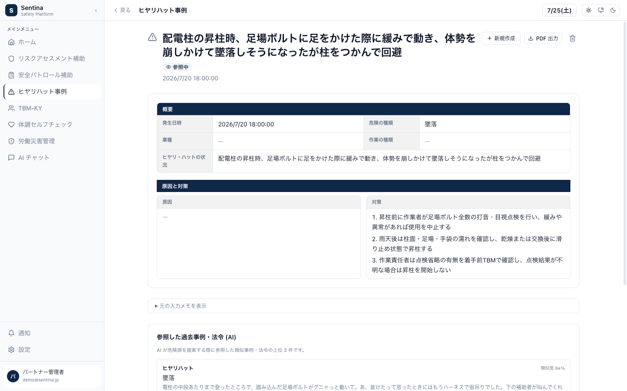Image resolution: width=627 pixels, height=391 pixels.
Task: Open リスクアセスメント補助 in the sidebar
Action: coord(52,59)
